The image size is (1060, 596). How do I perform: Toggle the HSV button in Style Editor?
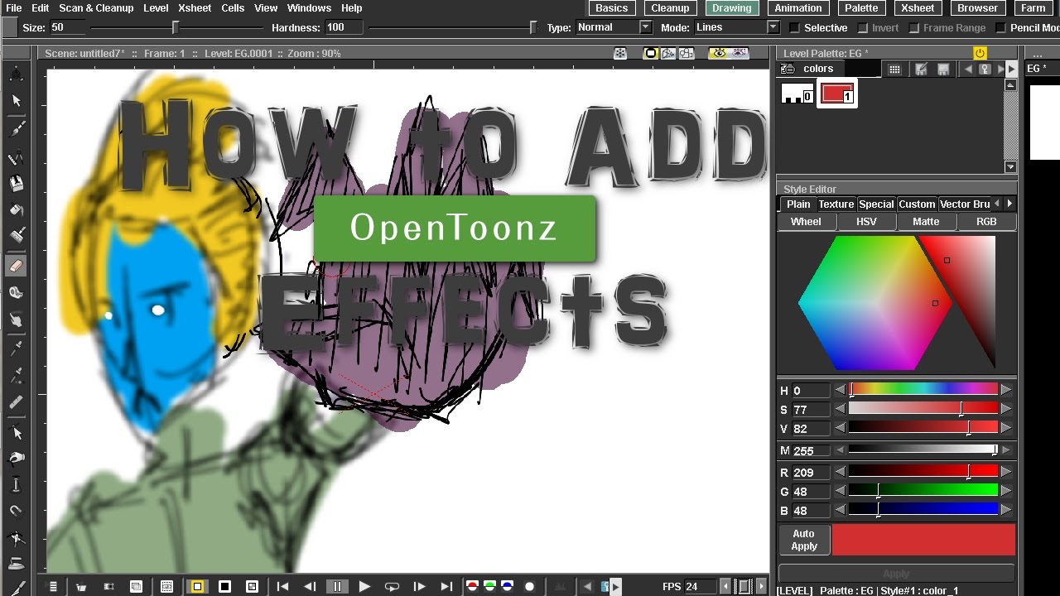[866, 222]
